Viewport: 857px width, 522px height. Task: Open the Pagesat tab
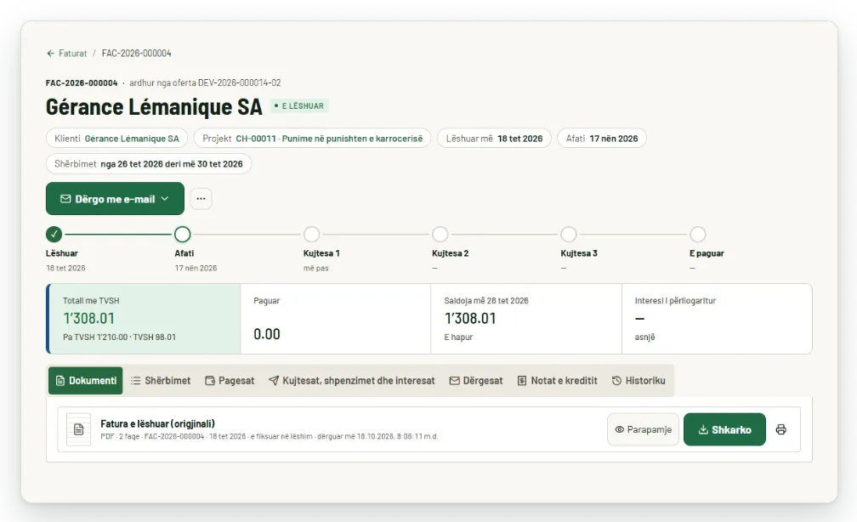pyautogui.click(x=230, y=380)
